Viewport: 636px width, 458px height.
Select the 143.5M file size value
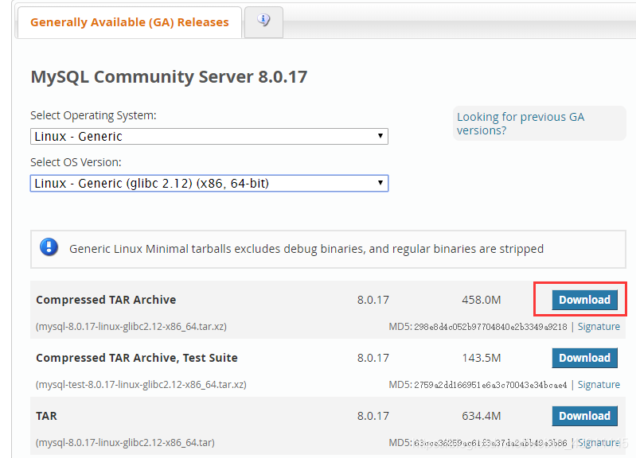(482, 358)
